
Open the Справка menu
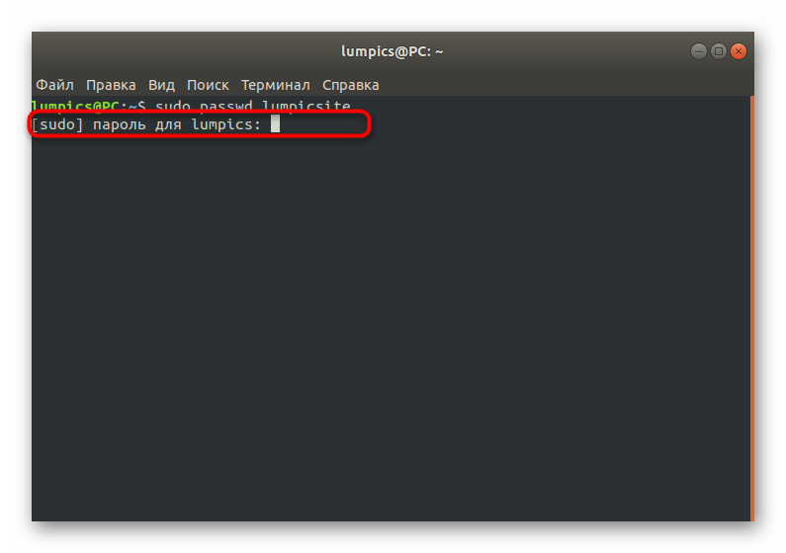pyautogui.click(x=350, y=85)
